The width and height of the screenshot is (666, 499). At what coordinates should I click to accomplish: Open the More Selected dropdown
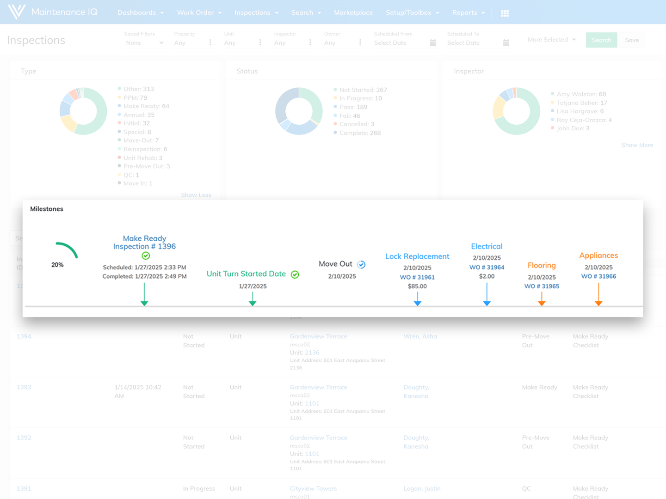(551, 40)
